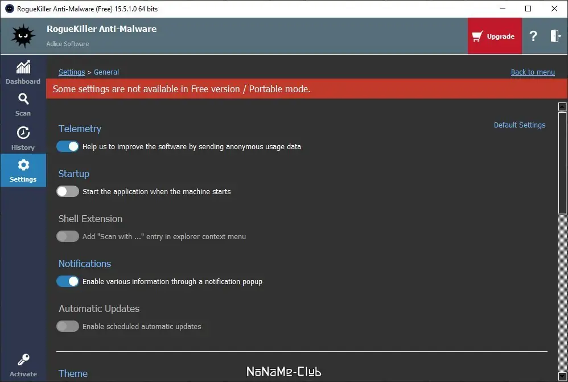Follow the Settings breadcrumb link
Screen dimensions: 568x382
[72, 72]
